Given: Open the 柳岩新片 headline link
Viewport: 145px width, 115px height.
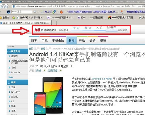Looking at the screenshot, I should point(136,12).
